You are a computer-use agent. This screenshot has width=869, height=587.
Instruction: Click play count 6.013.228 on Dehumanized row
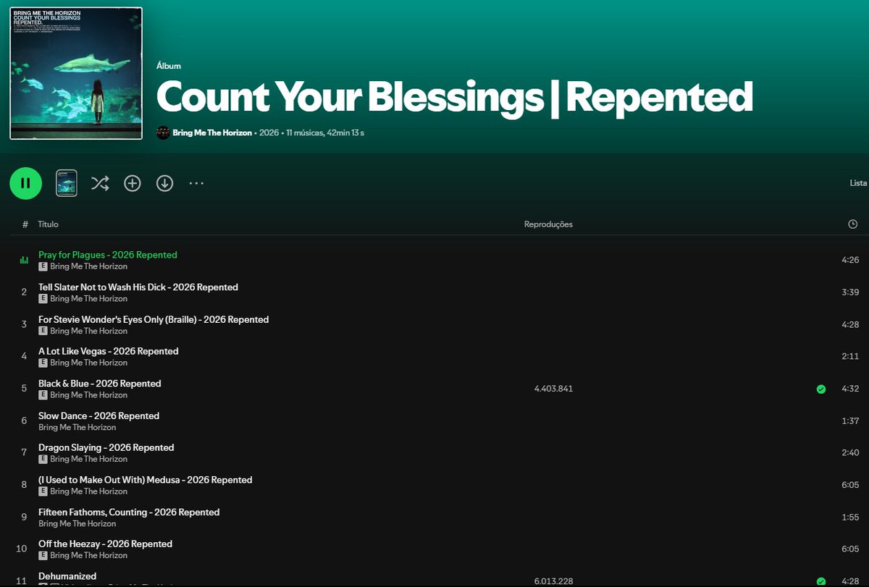553,581
